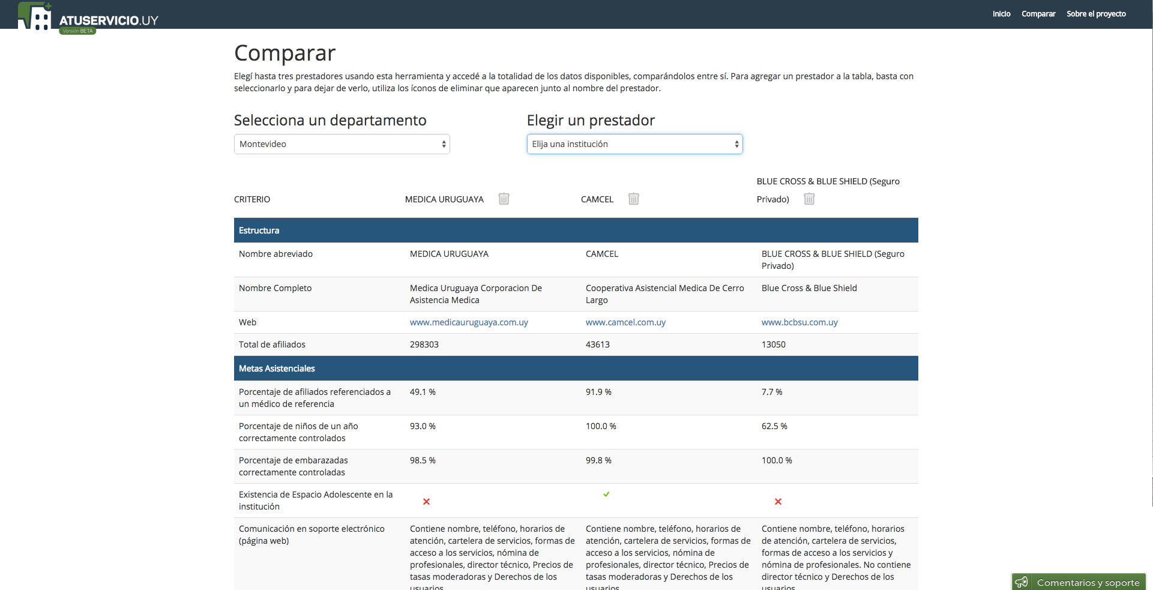Click the 62.5 % value
The height and width of the screenshot is (590, 1153).
coord(774,426)
